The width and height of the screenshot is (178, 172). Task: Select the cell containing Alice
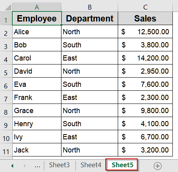37,31
